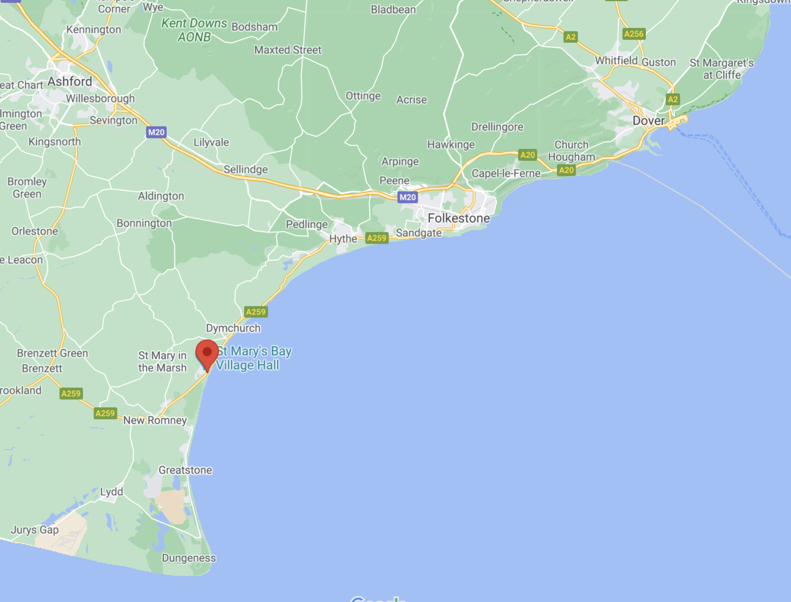Select the A259 road badge near Hythe

[377, 238]
